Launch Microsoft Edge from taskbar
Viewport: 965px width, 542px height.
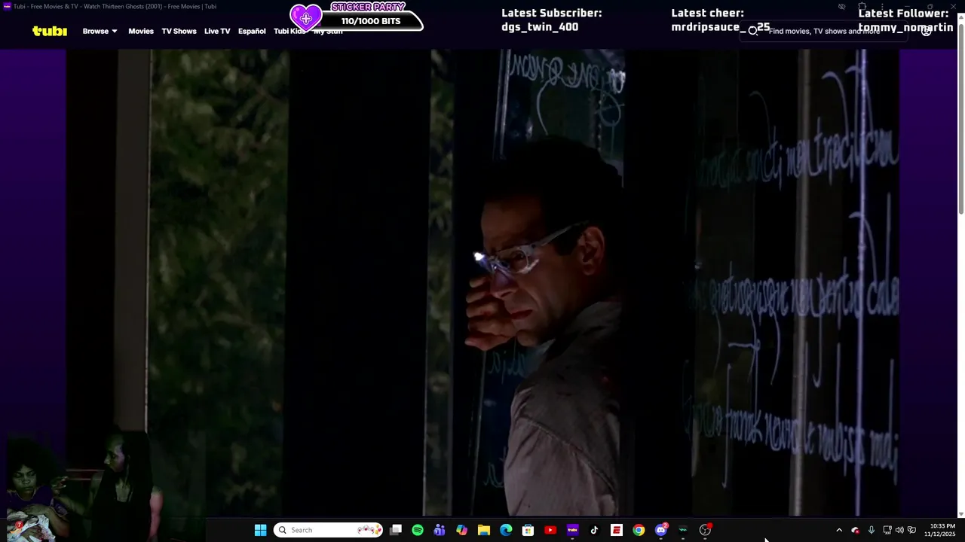pos(506,530)
